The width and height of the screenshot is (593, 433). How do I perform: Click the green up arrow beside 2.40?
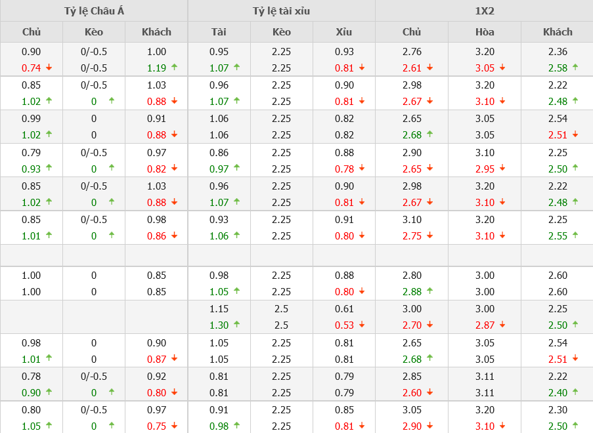(x=575, y=392)
